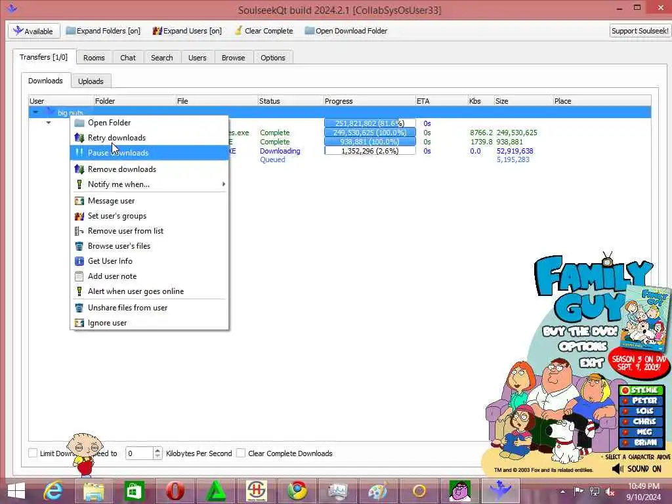Click the Ignore user menu icon

tap(79, 323)
